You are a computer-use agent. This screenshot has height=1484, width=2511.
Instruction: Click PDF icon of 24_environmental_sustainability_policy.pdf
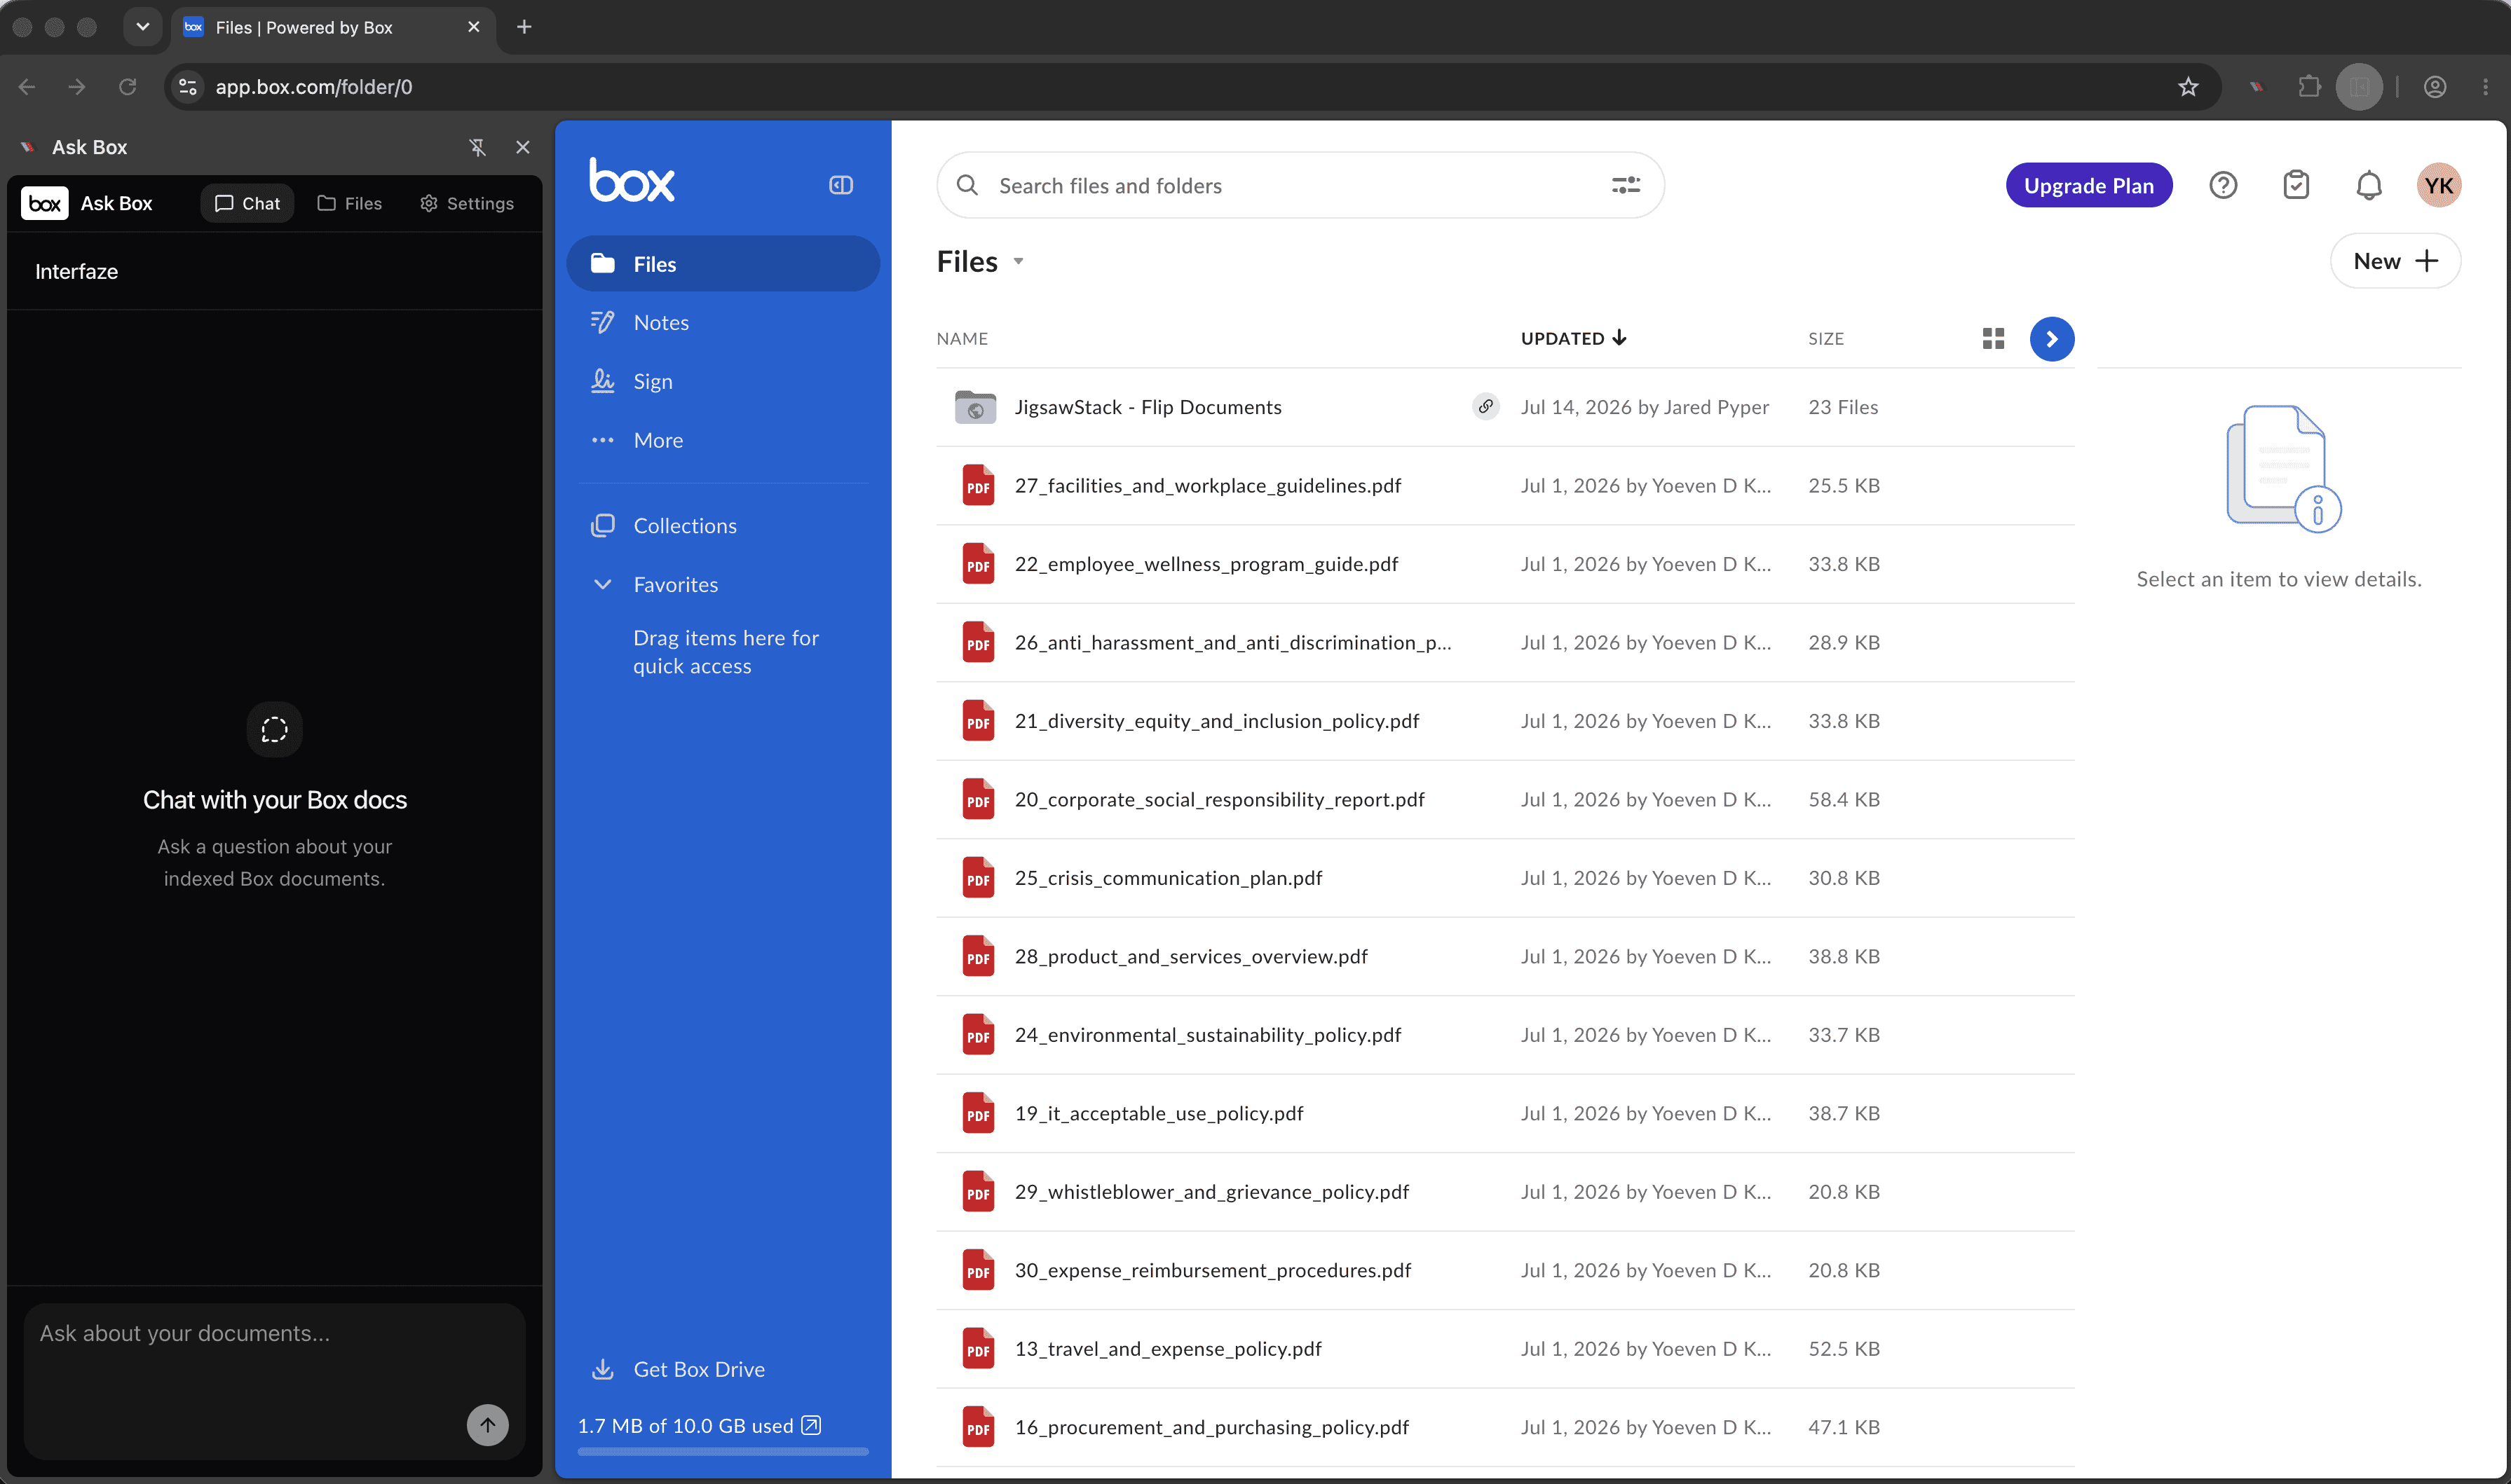(x=977, y=1034)
